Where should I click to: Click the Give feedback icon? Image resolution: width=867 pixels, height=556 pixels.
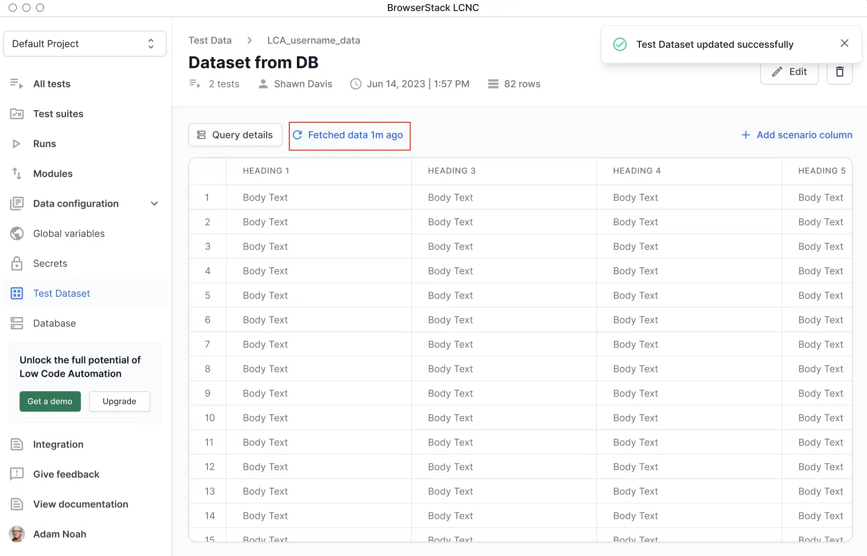pos(17,474)
